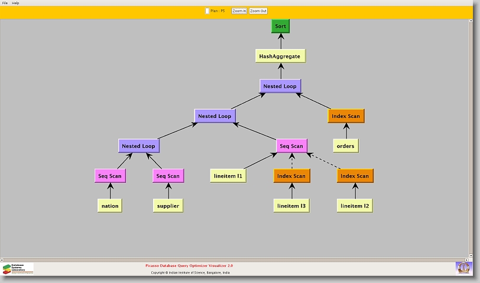Image resolution: width=480 pixels, height=283 pixels.
Task: Open the Help menu
Action: 15,3
